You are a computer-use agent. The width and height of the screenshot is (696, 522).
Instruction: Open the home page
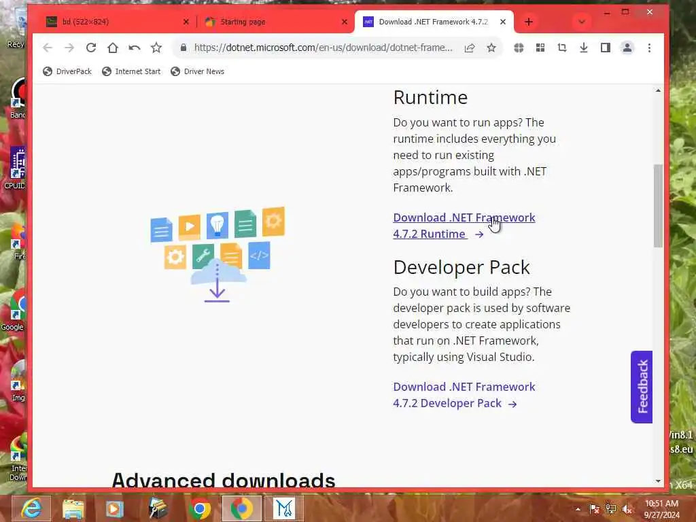pos(113,48)
